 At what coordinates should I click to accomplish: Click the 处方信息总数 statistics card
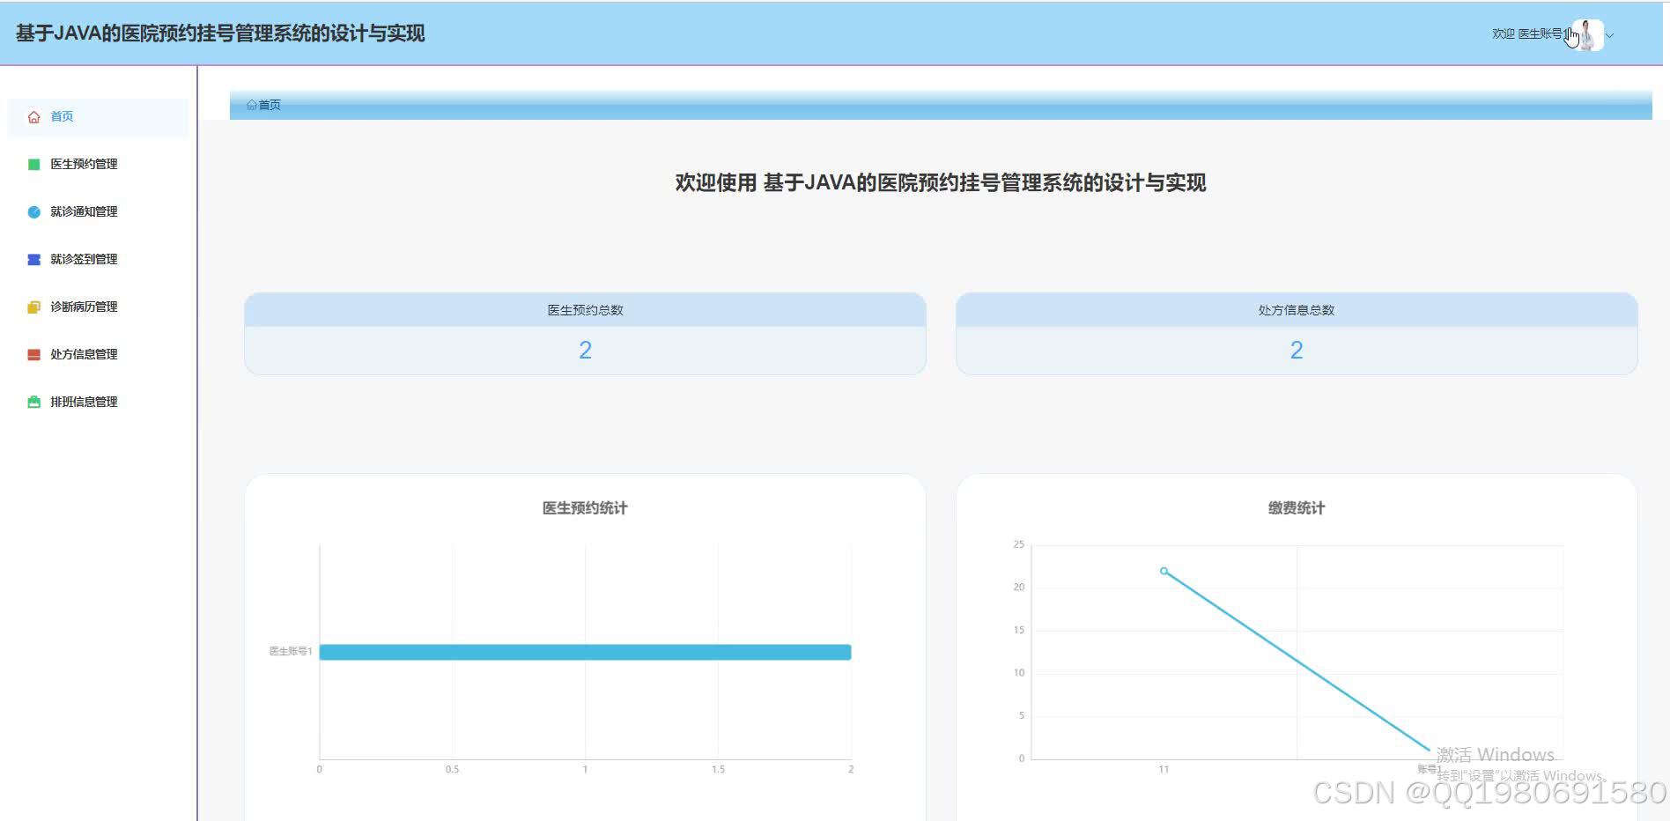coord(1296,333)
